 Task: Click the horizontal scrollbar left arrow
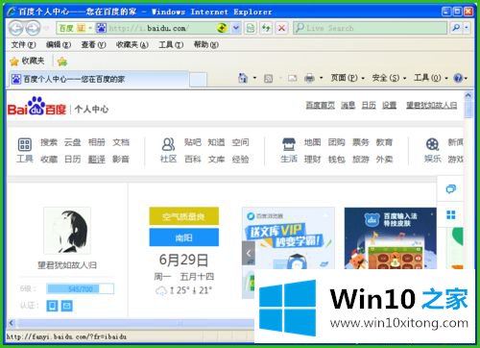(x=12, y=323)
